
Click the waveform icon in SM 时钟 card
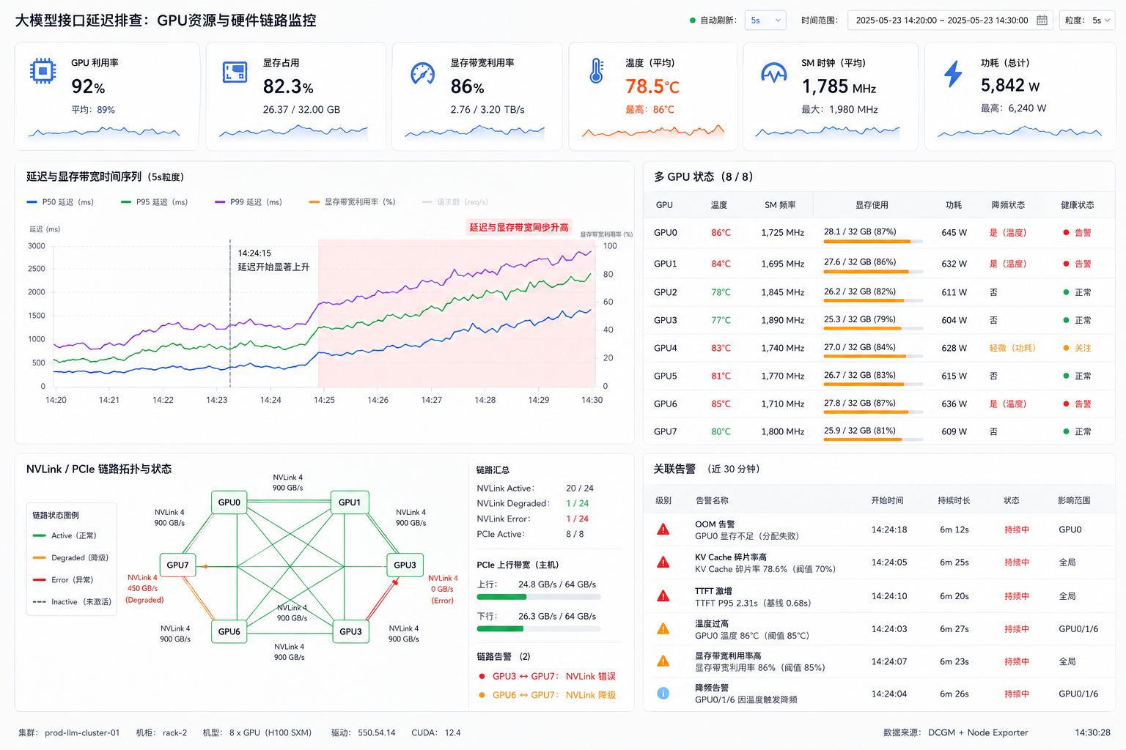tap(774, 73)
